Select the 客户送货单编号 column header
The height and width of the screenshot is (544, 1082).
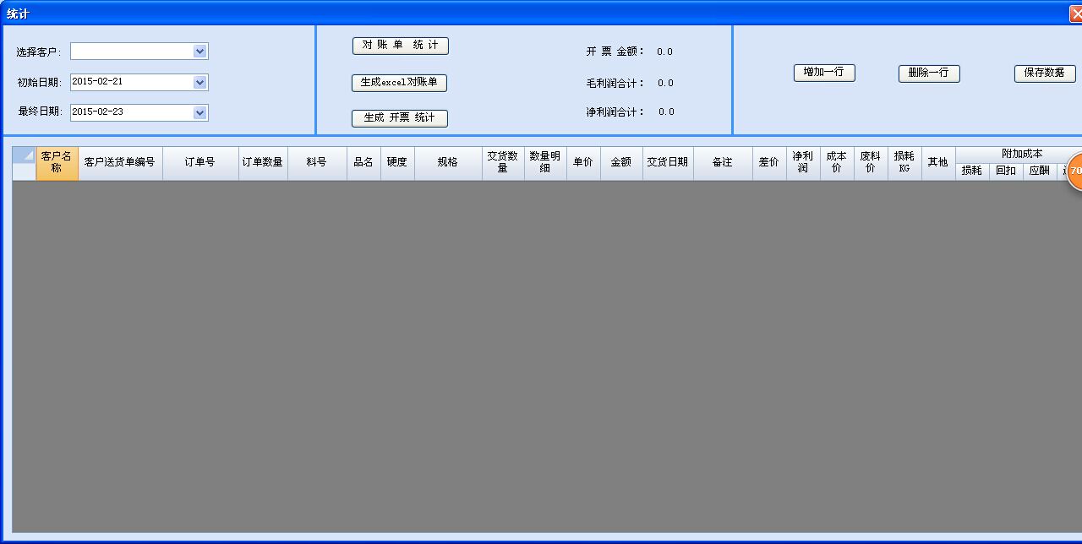coord(120,162)
